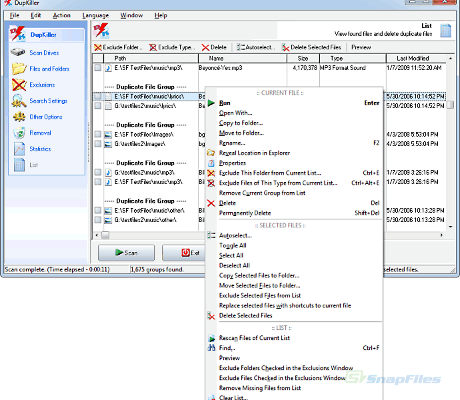Click Preview in the toolbar

(361, 47)
